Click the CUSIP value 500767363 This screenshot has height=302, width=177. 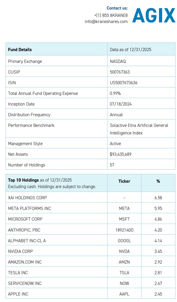[120, 72]
